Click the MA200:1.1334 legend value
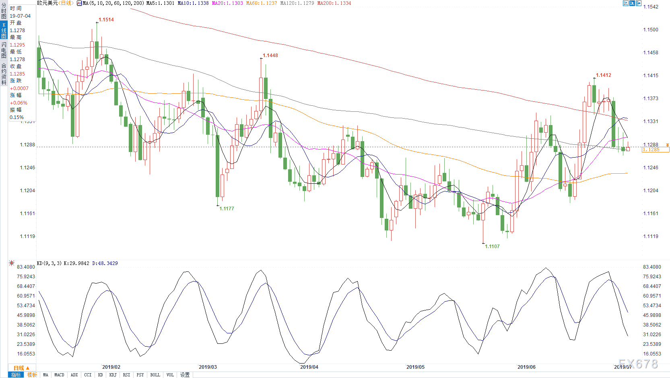The height and width of the screenshot is (378, 670). click(x=334, y=3)
